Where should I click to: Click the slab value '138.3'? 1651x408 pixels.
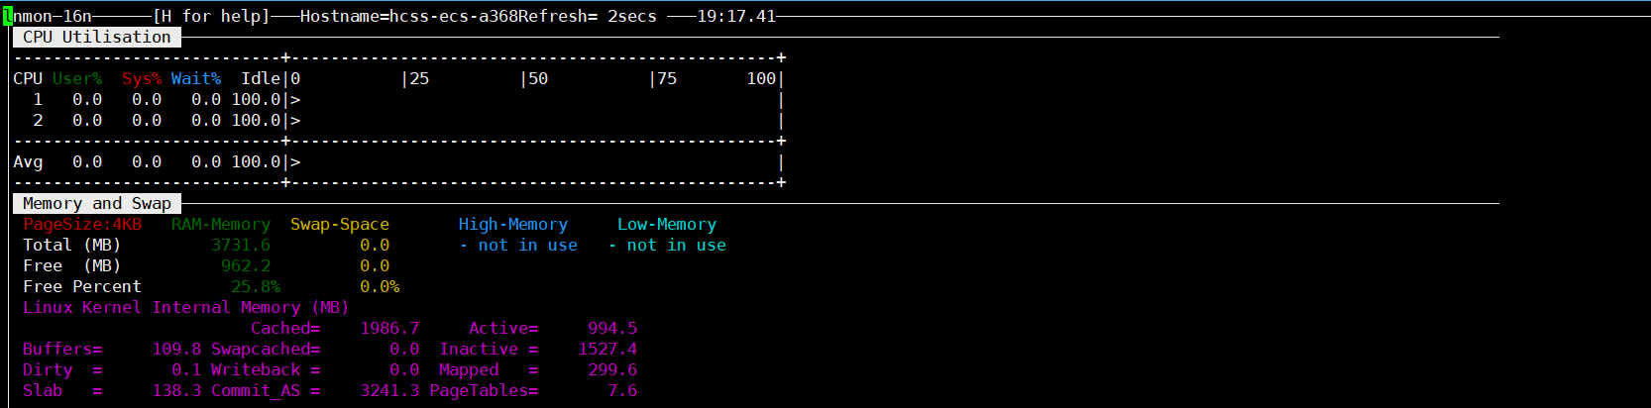click(x=176, y=391)
